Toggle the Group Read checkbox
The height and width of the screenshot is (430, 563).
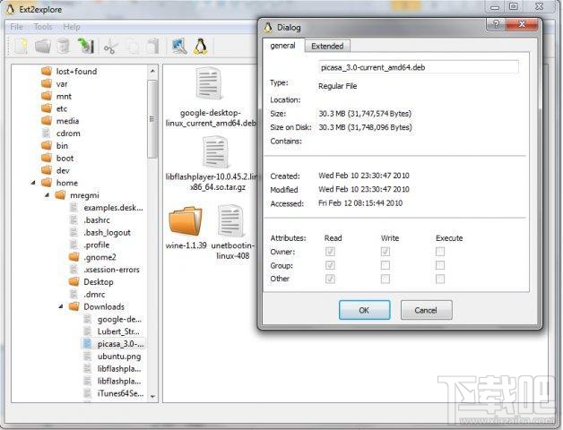click(330, 265)
